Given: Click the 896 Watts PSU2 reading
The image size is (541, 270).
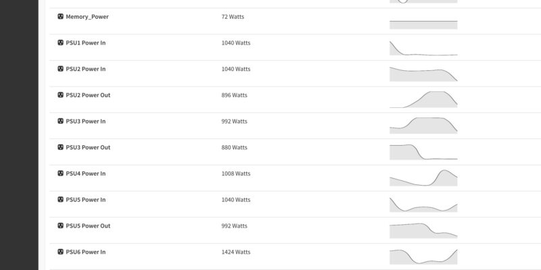Looking at the screenshot, I should pyautogui.click(x=235, y=95).
